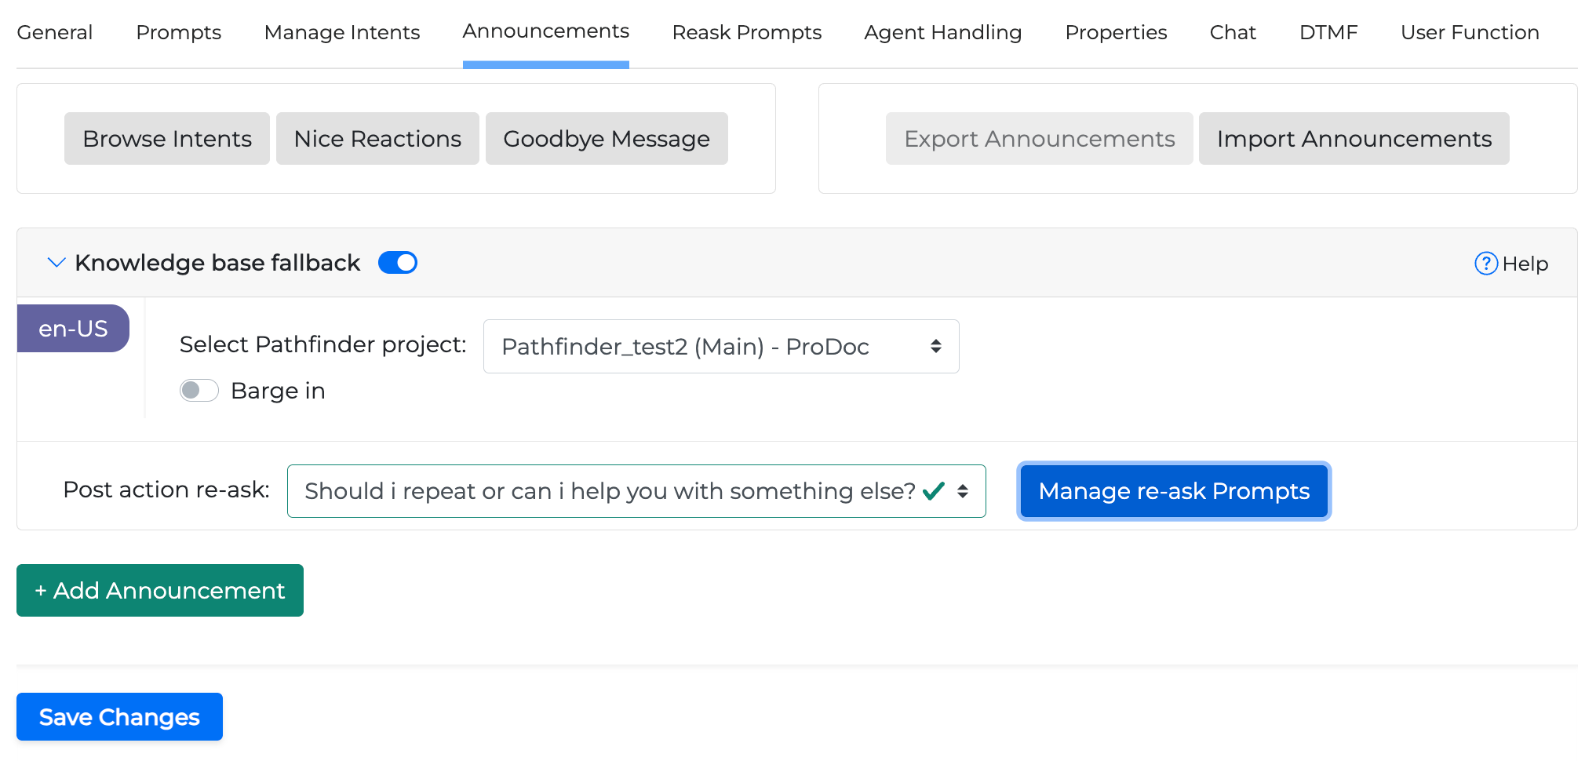Click the Goodbye Message button
1596x761 pixels.
[607, 139]
